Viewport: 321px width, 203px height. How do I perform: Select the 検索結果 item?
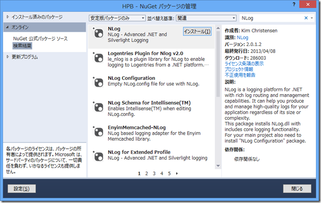click(x=22, y=46)
